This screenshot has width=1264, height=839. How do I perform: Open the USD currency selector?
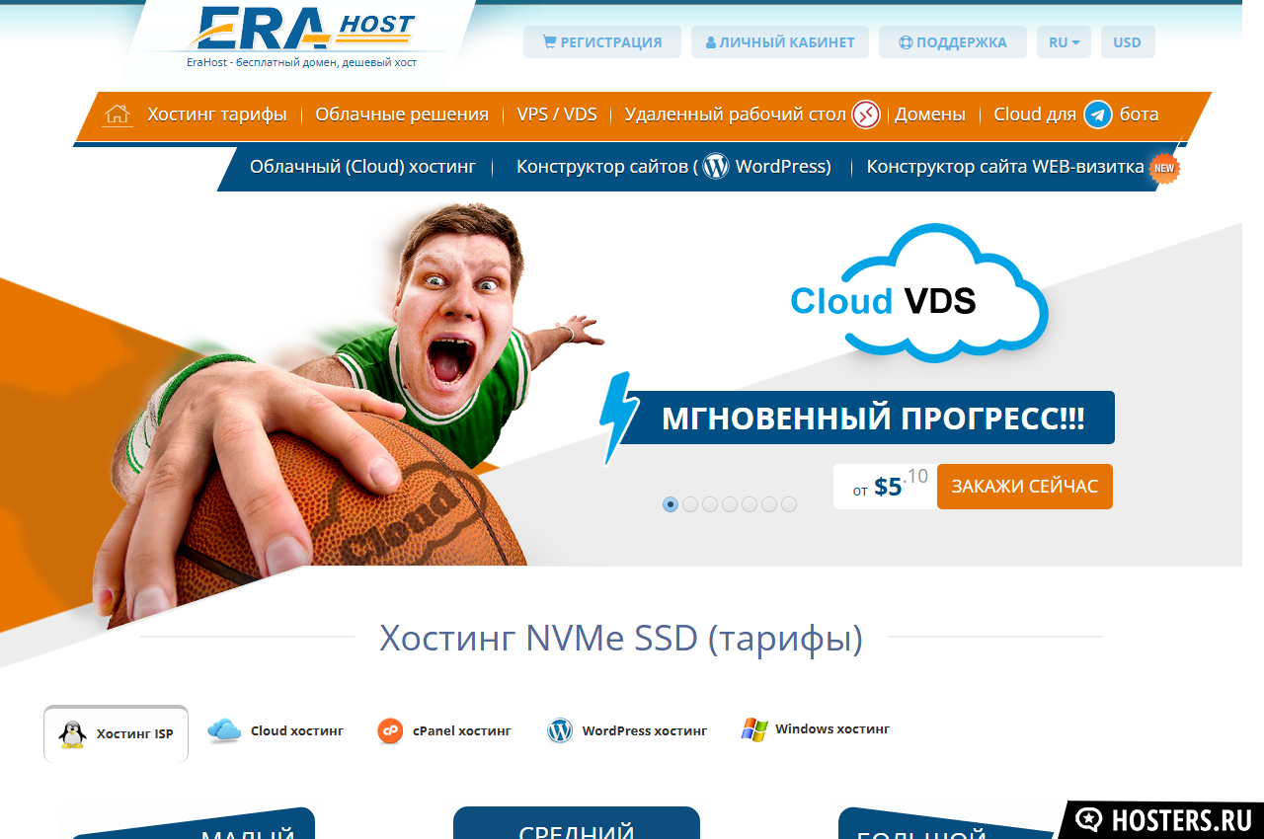click(1128, 42)
